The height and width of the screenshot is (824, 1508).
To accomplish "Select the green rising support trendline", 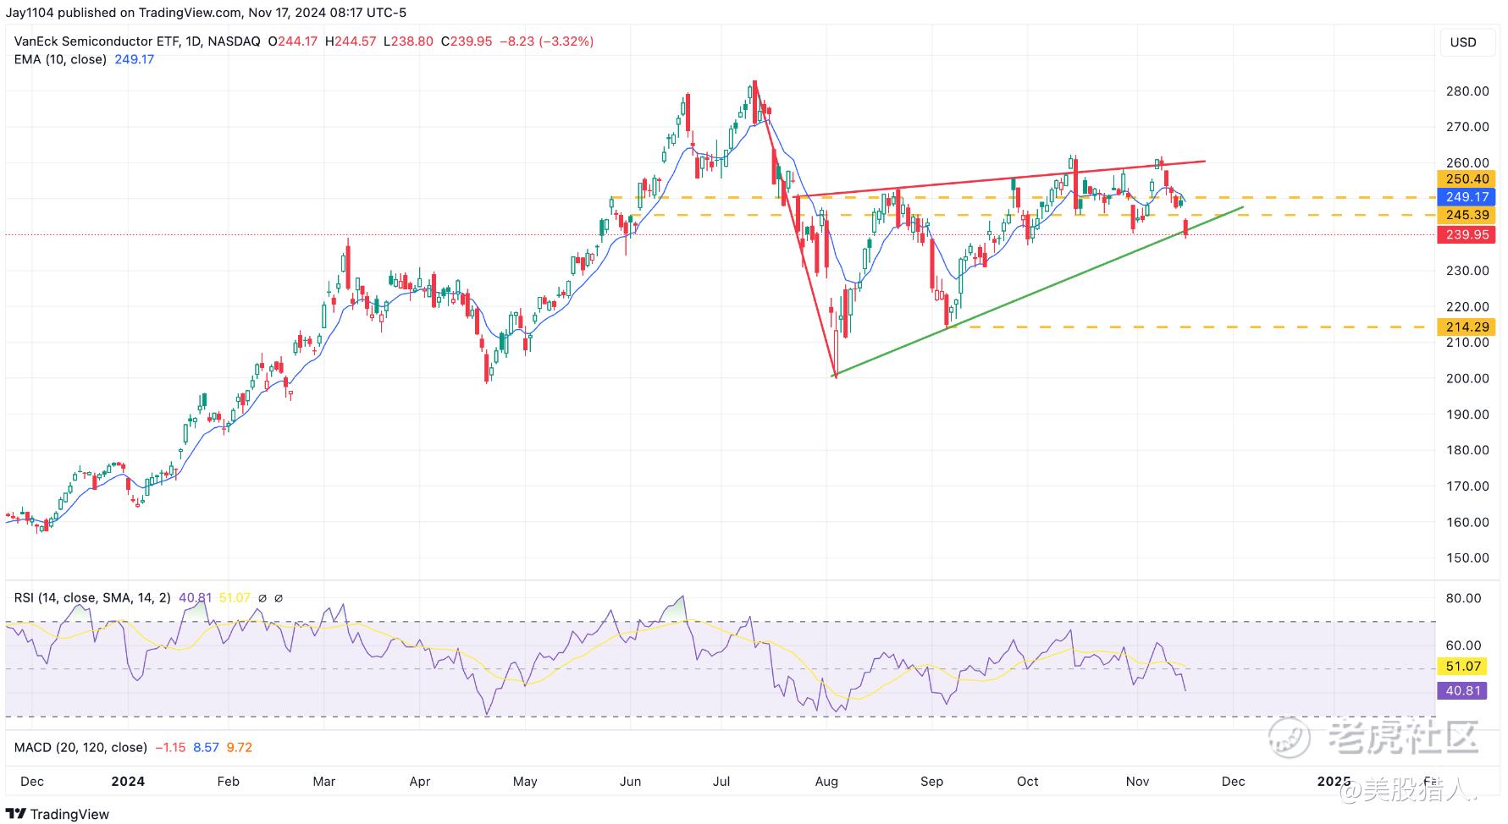I will point(1039,291).
